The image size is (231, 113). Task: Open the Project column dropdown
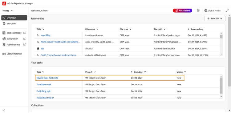click(95, 72)
